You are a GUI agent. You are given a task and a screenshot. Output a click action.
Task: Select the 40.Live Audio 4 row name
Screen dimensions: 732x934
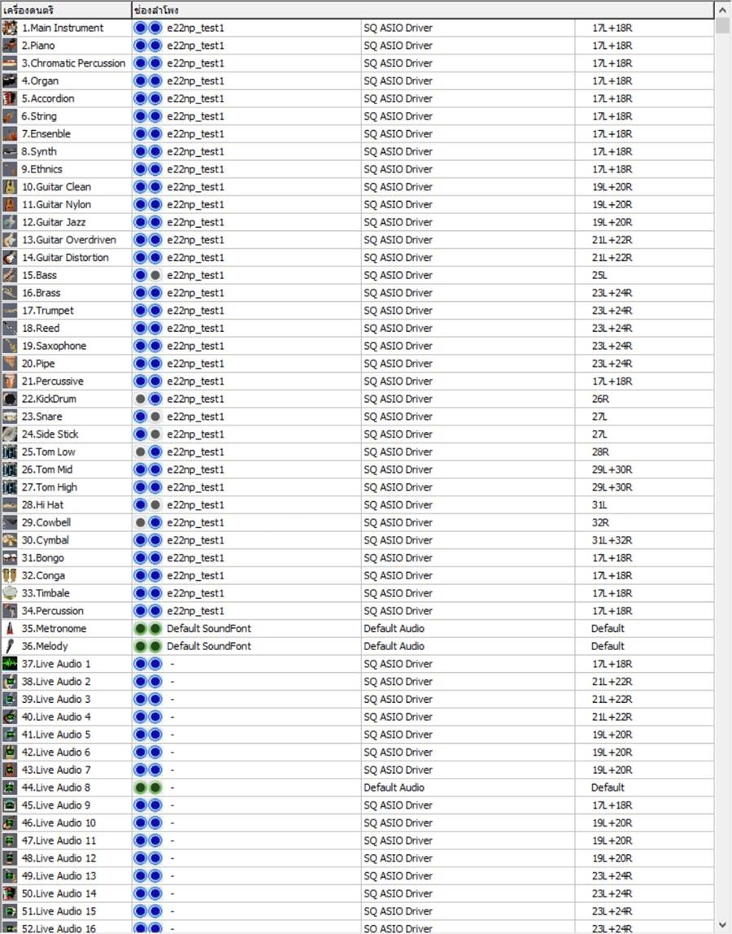coord(56,718)
